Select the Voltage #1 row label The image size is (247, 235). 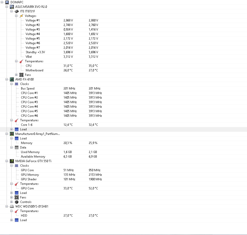(33, 20)
